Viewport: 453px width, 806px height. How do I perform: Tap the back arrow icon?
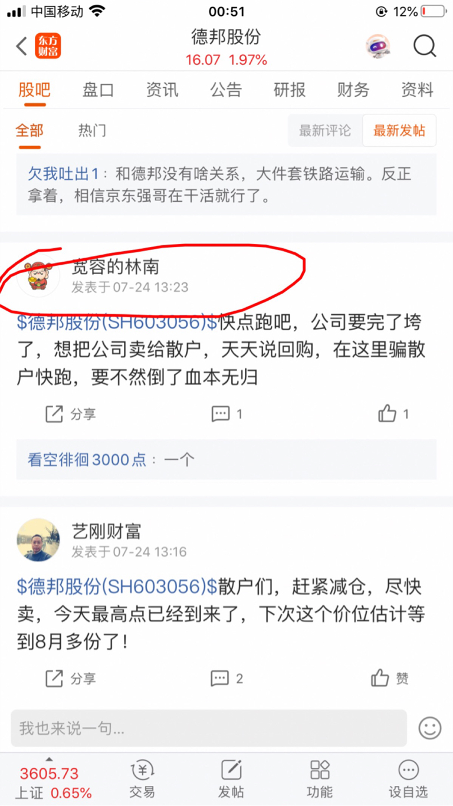(21, 46)
